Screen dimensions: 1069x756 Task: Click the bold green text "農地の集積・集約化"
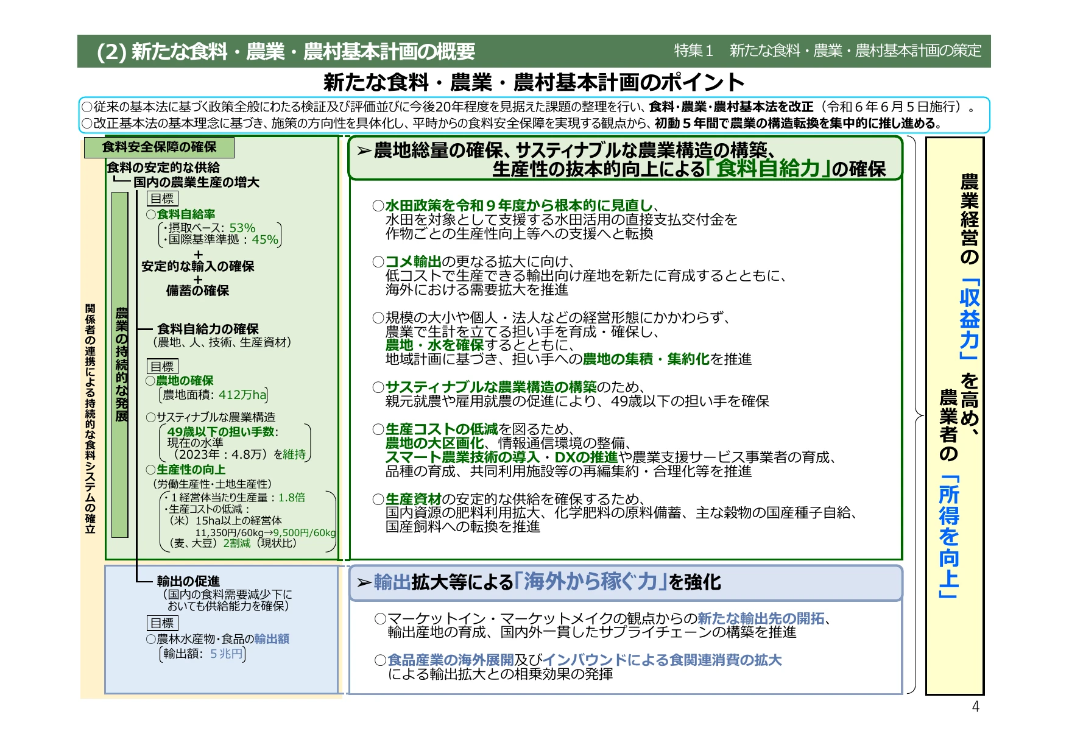tap(646, 359)
